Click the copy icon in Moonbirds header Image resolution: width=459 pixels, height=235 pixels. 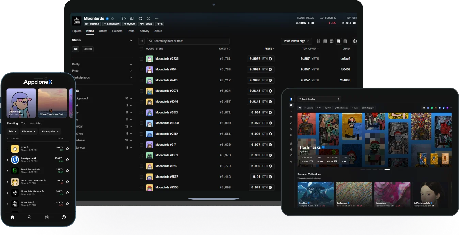pos(132,19)
